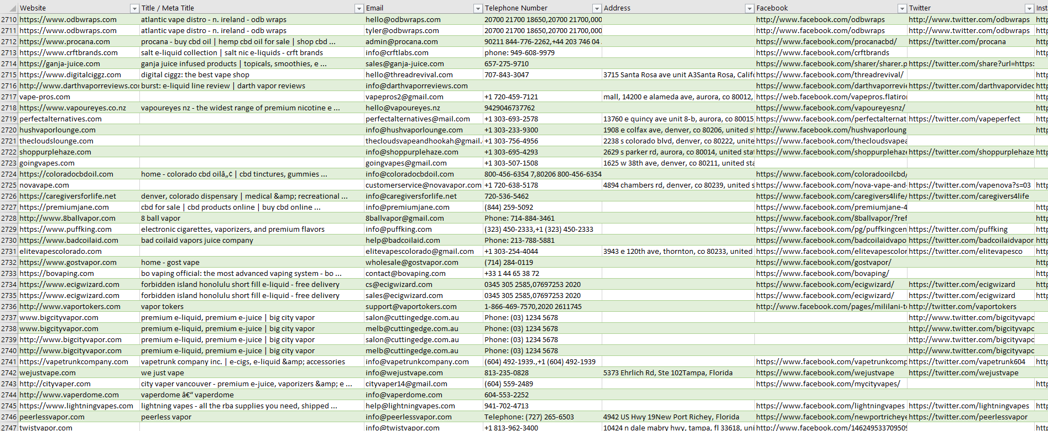Open the Telephone Number filter dropdown

point(597,8)
